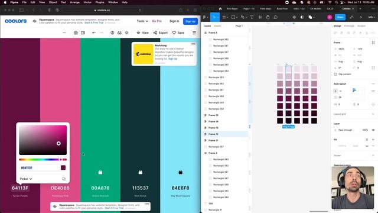This screenshot has height=213, width=378.
Task: Open the horizontal resizing Hug dropdown
Action: [341, 62]
